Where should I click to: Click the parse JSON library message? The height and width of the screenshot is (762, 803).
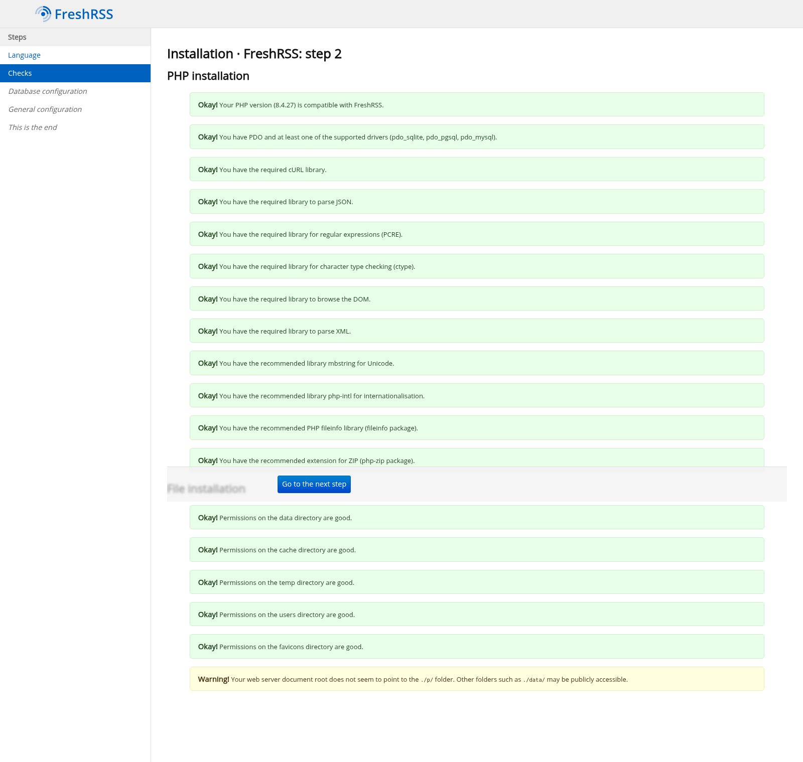pyautogui.click(x=477, y=202)
